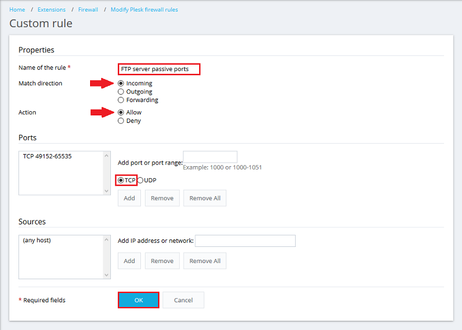Select the Incoming match direction
The width and height of the screenshot is (462, 330).
(121, 83)
